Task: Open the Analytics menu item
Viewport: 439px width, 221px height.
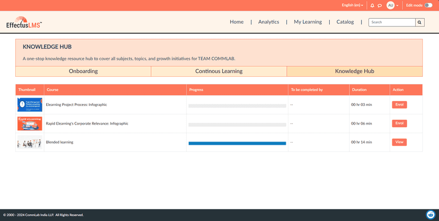Action: [268, 22]
